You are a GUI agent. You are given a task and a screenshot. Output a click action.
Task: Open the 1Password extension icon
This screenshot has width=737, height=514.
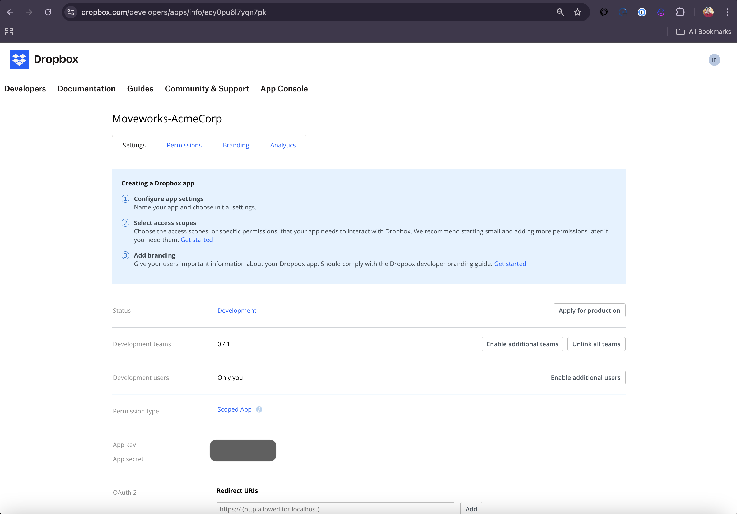click(x=642, y=12)
